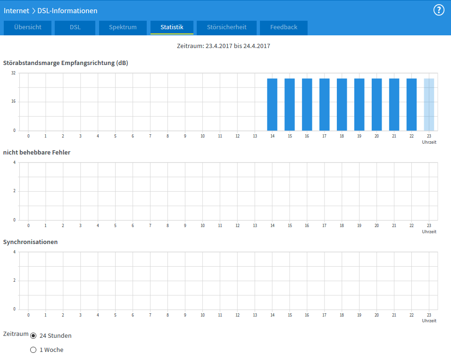This screenshot has width=451, height=359.
Task: Choose the 1 Woche time range
Action: coord(33,350)
